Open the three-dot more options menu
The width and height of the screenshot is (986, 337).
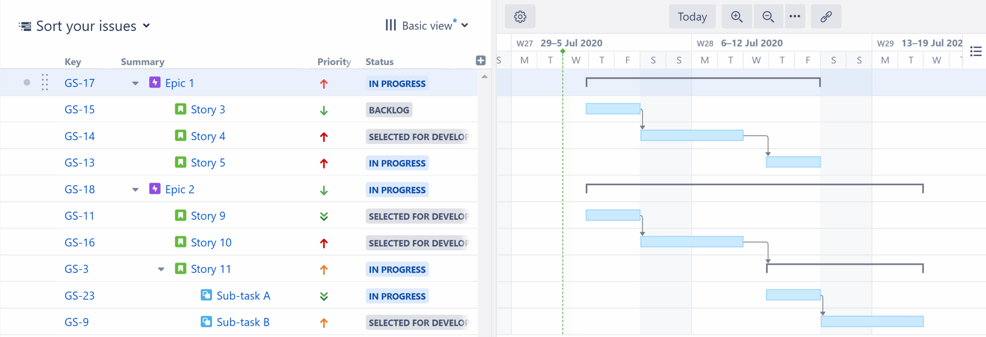(x=795, y=17)
